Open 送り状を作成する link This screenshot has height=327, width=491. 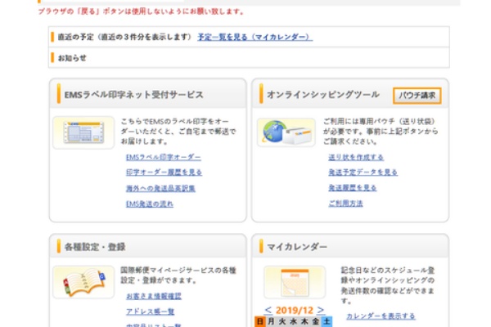tap(356, 157)
